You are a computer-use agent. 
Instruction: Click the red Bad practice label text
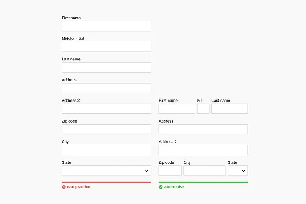pyautogui.click(x=79, y=187)
